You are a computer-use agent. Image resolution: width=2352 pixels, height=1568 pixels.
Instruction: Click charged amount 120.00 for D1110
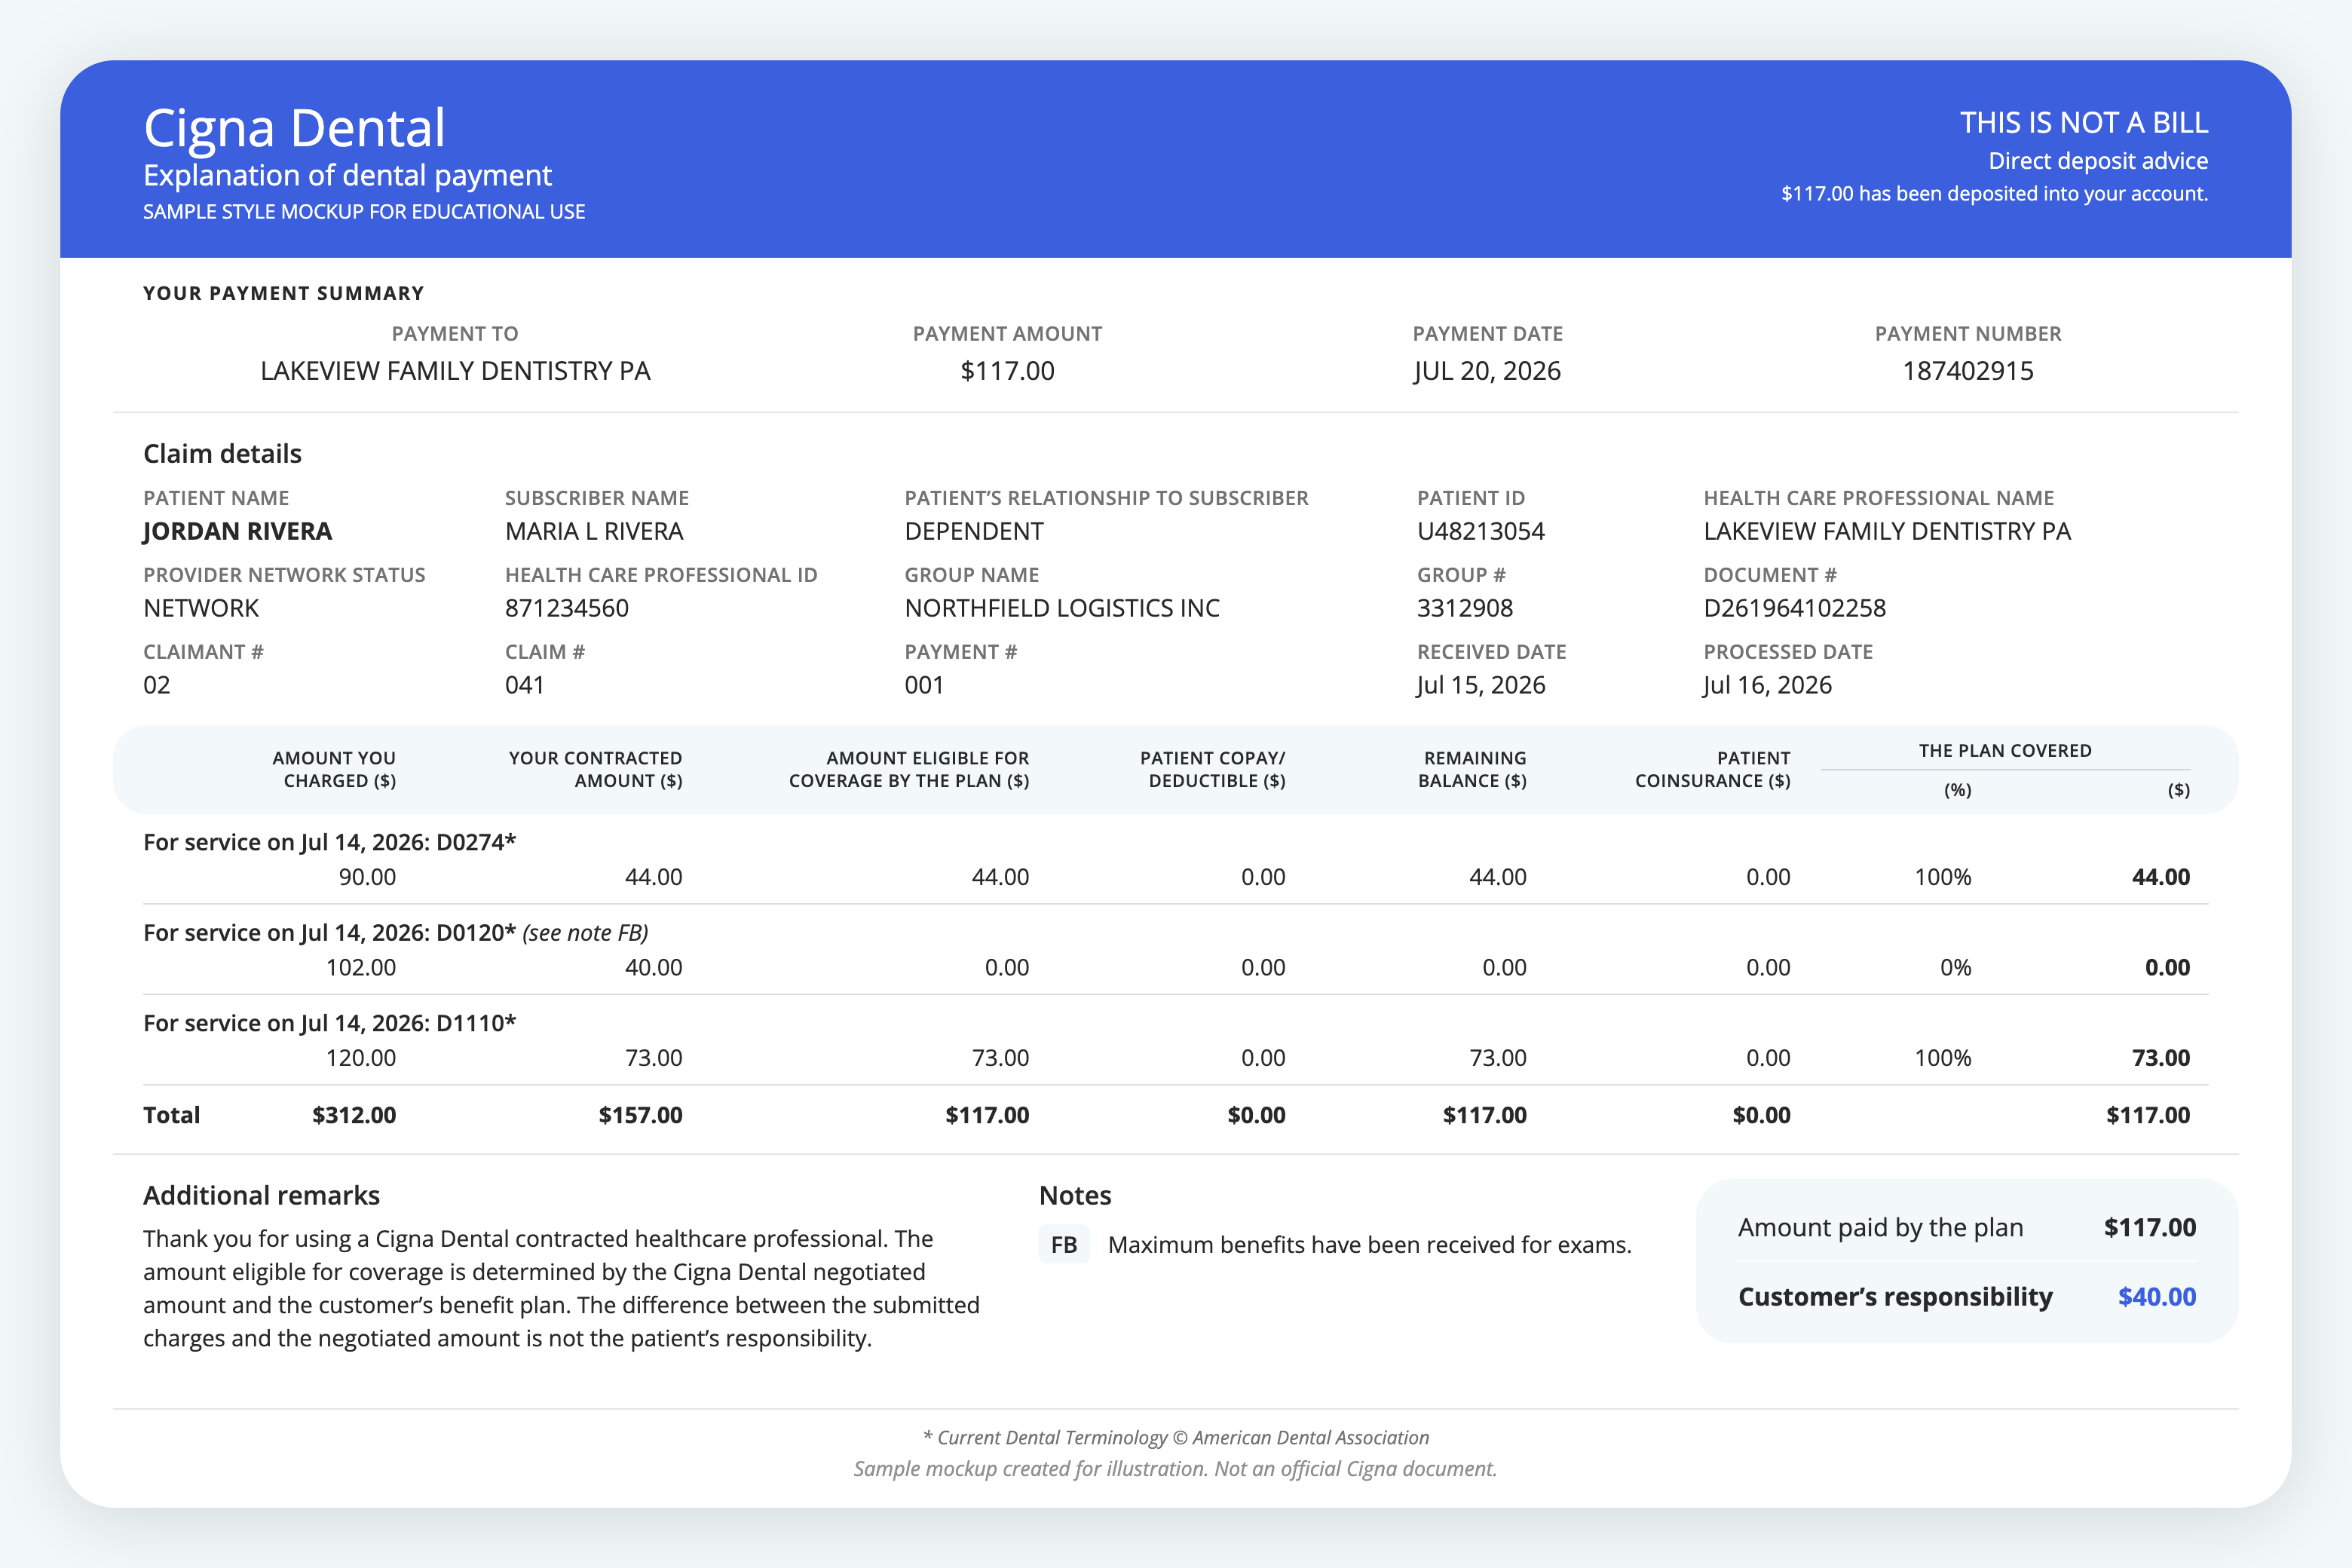361,1058
